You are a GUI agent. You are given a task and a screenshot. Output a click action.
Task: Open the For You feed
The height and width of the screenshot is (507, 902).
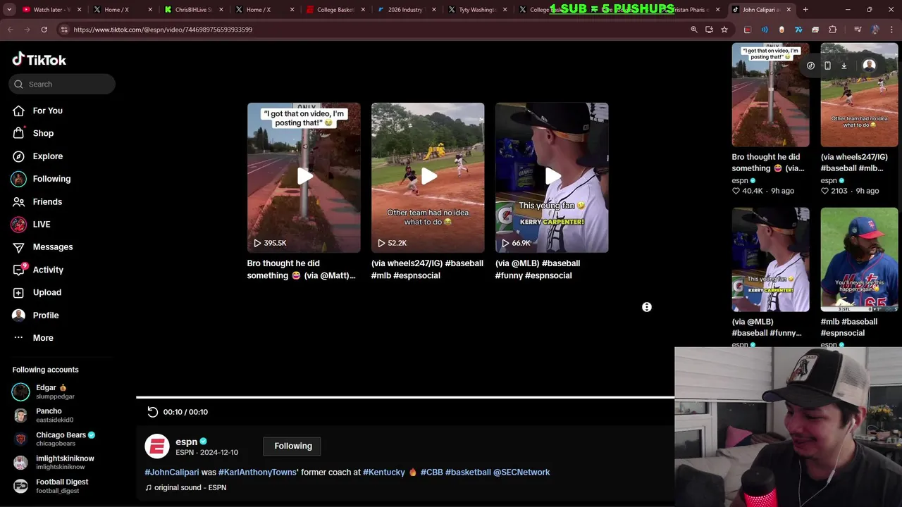[x=47, y=111]
